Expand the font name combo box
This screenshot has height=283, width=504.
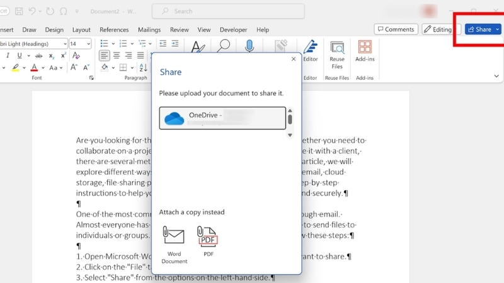click(66, 43)
